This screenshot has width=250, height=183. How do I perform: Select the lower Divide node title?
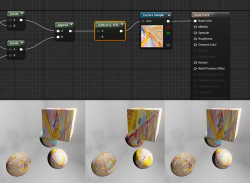pos(14,43)
